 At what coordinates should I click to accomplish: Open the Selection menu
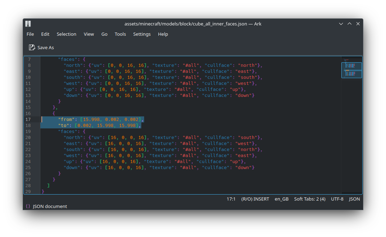click(67, 34)
